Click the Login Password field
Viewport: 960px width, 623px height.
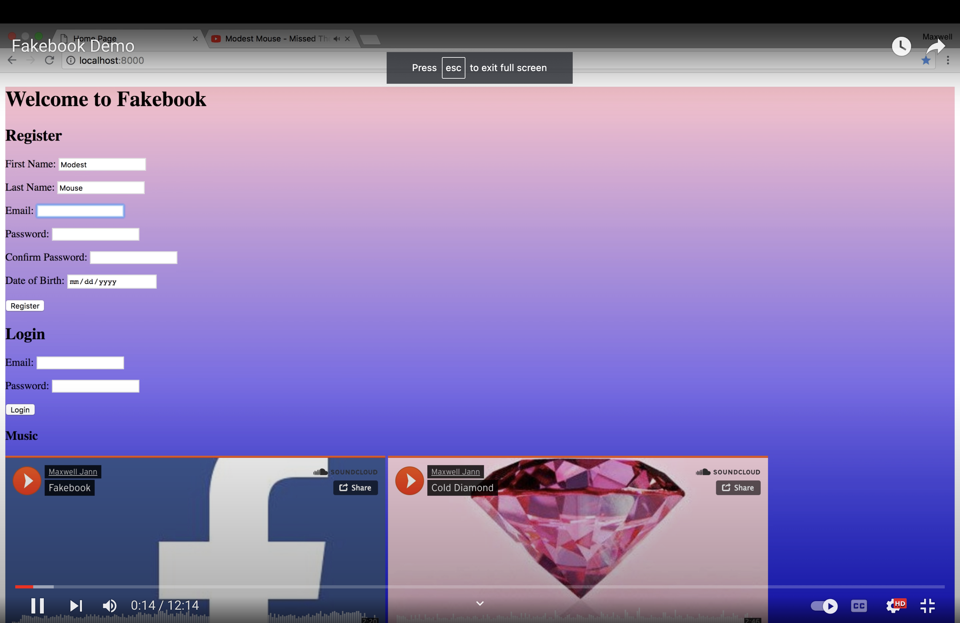pyautogui.click(x=96, y=386)
